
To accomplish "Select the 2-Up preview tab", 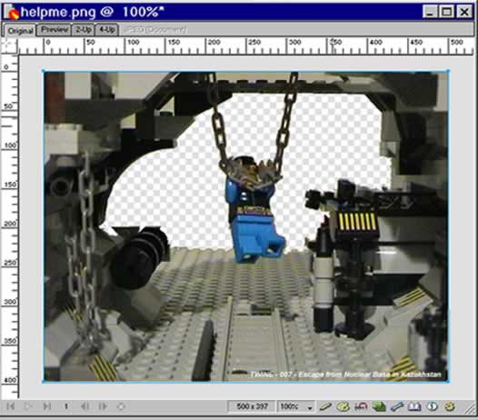I will (x=83, y=30).
